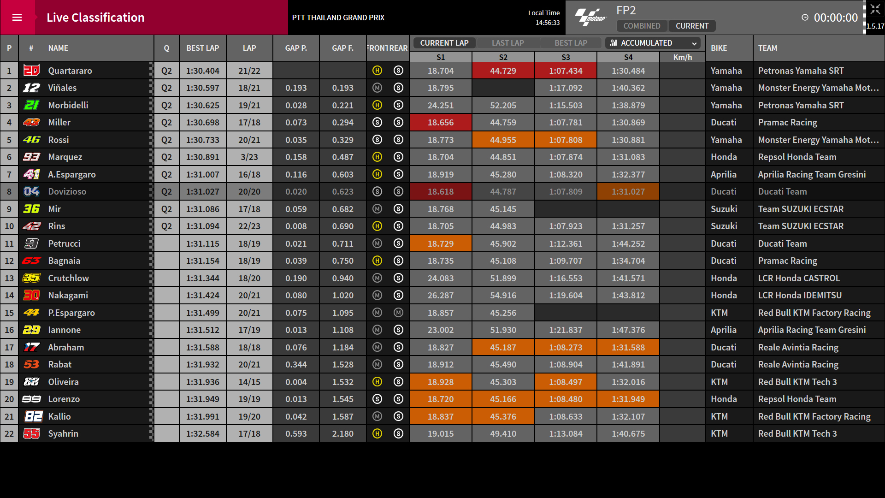The height and width of the screenshot is (498, 885).
Task: Click Morbidelli's number 21 badge
Action: pos(31,105)
